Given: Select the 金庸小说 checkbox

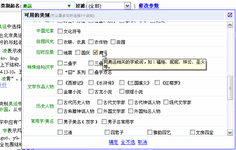Looking at the screenshot, I should 60,92.
